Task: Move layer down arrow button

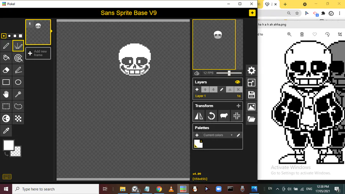Action: coord(213,89)
